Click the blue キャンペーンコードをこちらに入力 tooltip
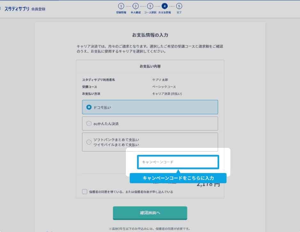The width and height of the screenshot is (300, 232). 178,178
